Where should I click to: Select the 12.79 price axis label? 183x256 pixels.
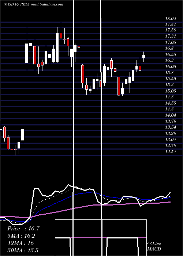tap(171, 146)
